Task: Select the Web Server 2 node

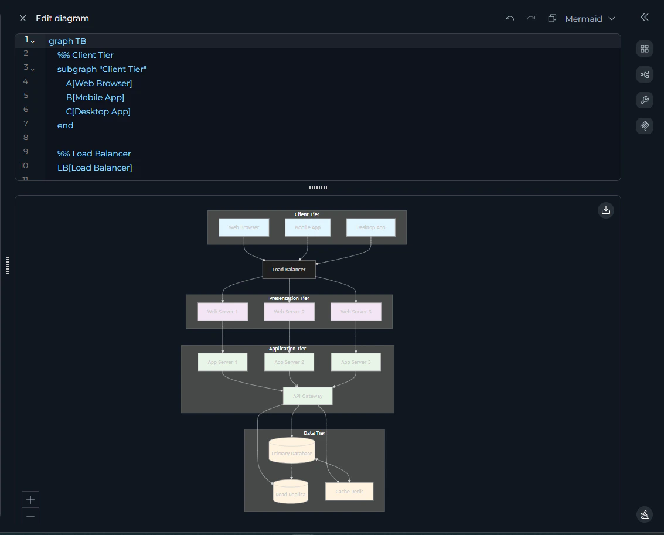Action: [x=290, y=312]
